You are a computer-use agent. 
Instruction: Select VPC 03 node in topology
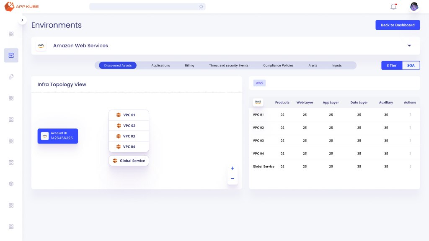point(129,136)
